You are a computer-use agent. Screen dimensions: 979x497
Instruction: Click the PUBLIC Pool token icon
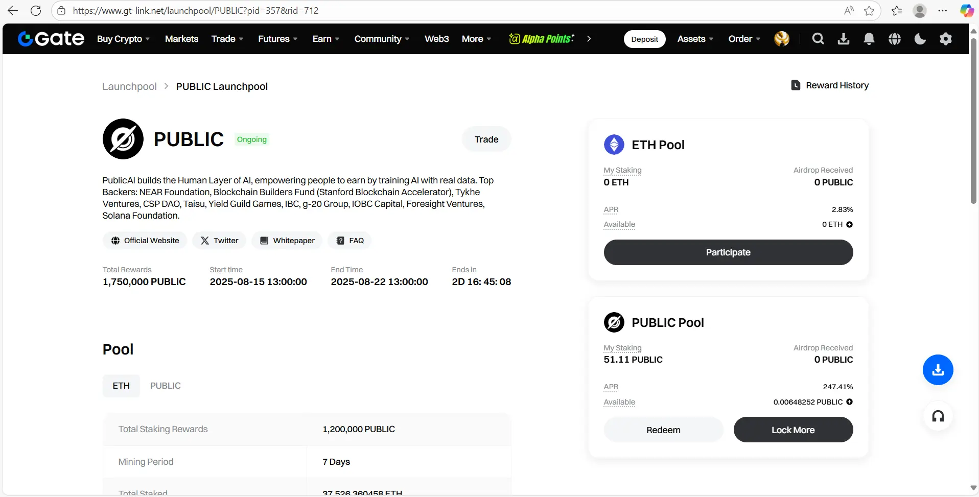[x=614, y=322]
